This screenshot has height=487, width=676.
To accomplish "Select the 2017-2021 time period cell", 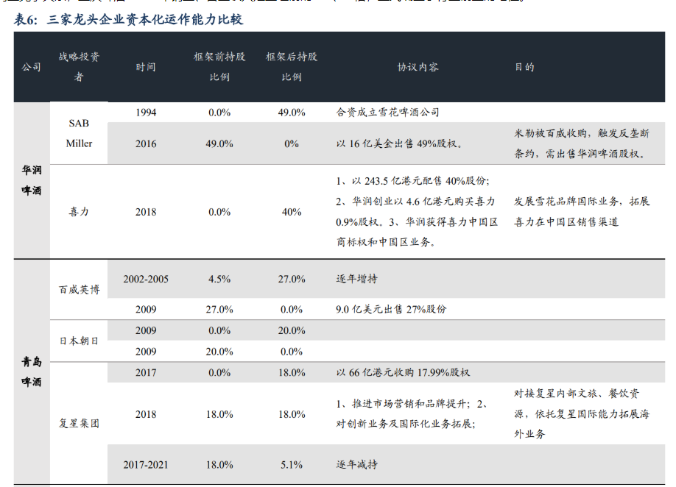I will click(146, 465).
